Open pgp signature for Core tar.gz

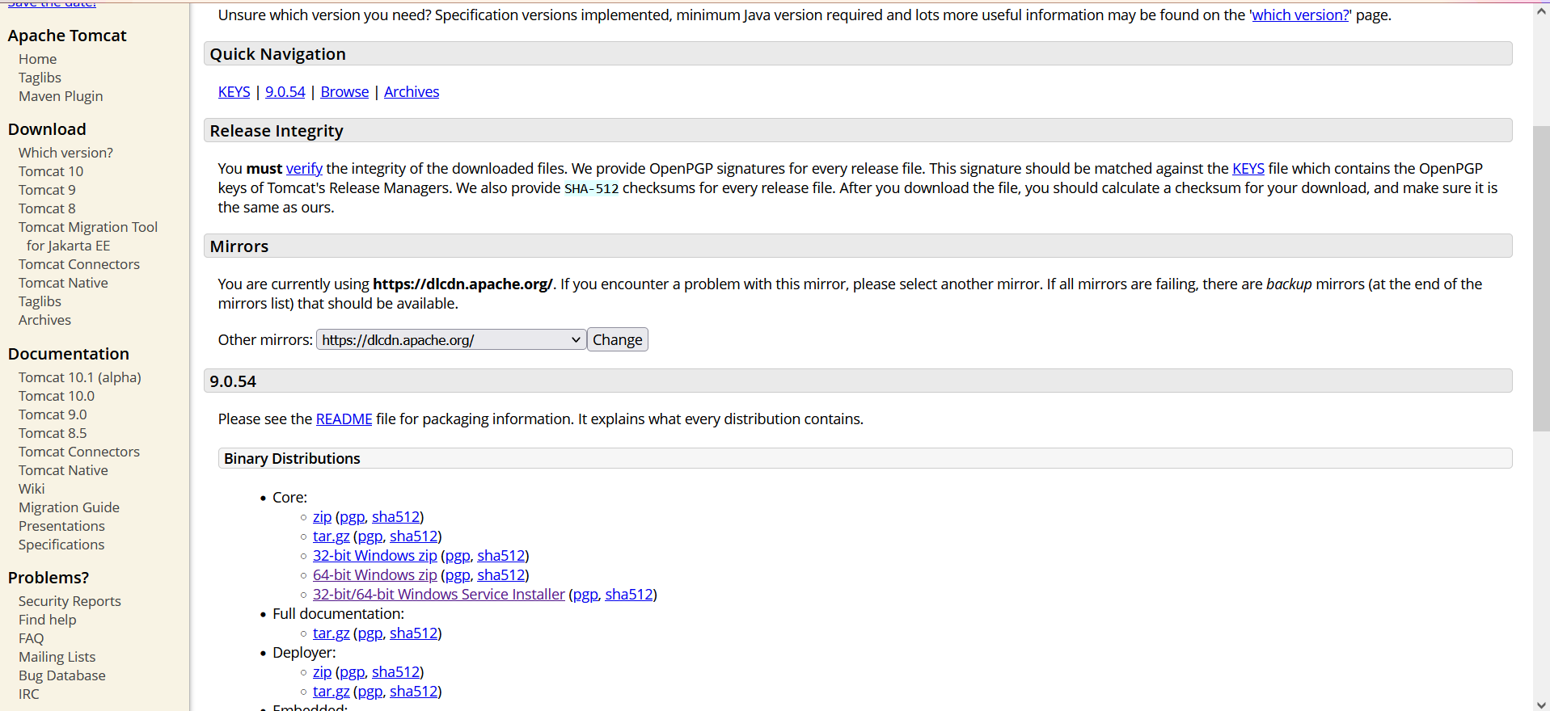pos(370,536)
